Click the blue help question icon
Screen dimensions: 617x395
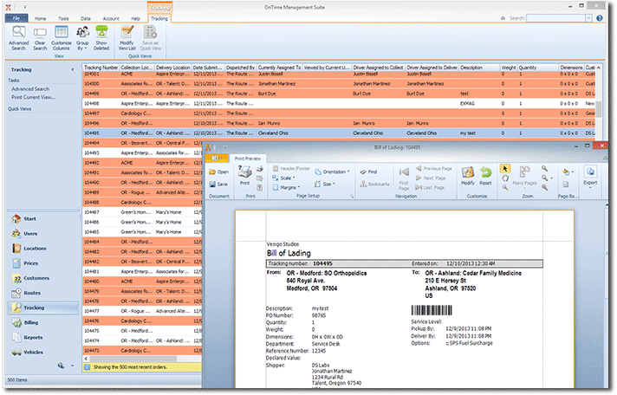point(600,18)
